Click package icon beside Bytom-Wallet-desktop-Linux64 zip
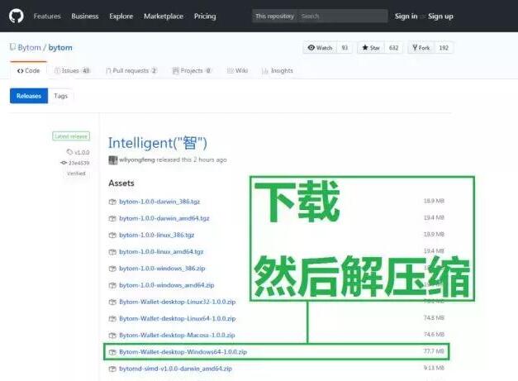 112,318
